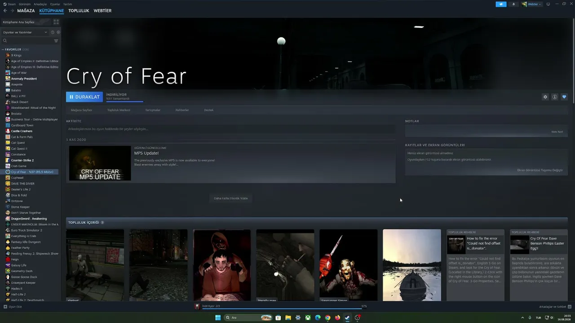
Task: Open Firefox from taskbar
Action: point(337,318)
